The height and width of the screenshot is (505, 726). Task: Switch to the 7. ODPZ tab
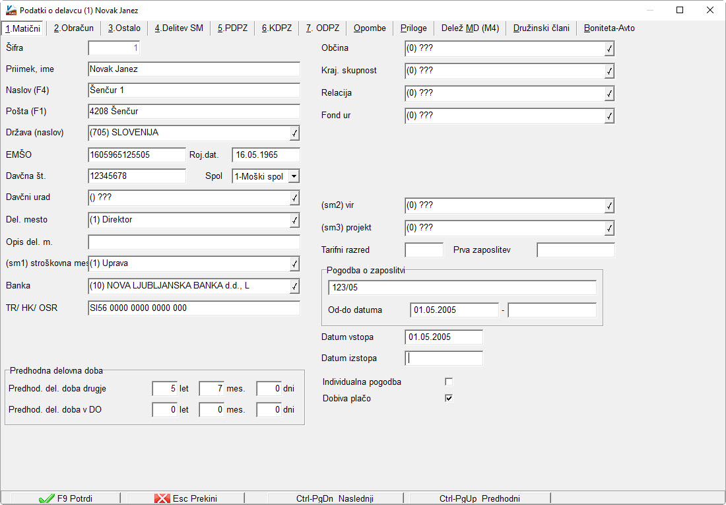(x=323, y=28)
